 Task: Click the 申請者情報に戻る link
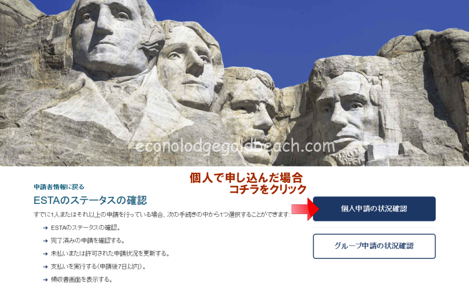59,187
